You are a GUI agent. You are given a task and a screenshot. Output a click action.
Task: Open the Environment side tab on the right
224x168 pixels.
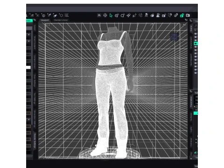pyautogui.click(x=191, y=42)
